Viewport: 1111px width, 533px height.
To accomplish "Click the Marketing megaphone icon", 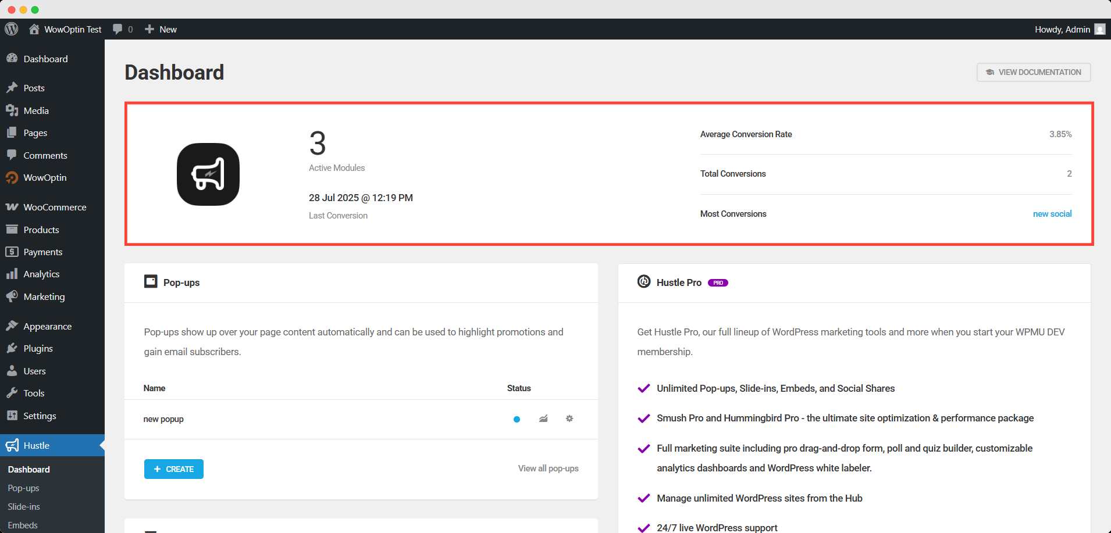I will pos(12,296).
